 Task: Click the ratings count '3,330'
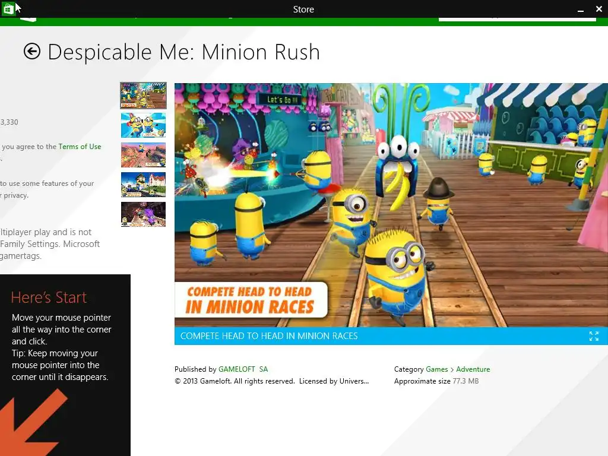pos(9,122)
